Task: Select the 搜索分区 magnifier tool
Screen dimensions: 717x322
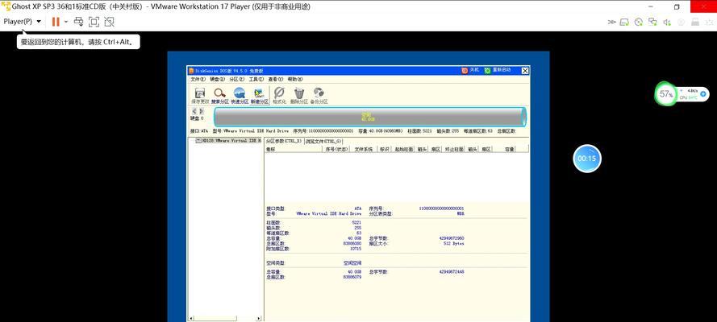Action: (219, 96)
